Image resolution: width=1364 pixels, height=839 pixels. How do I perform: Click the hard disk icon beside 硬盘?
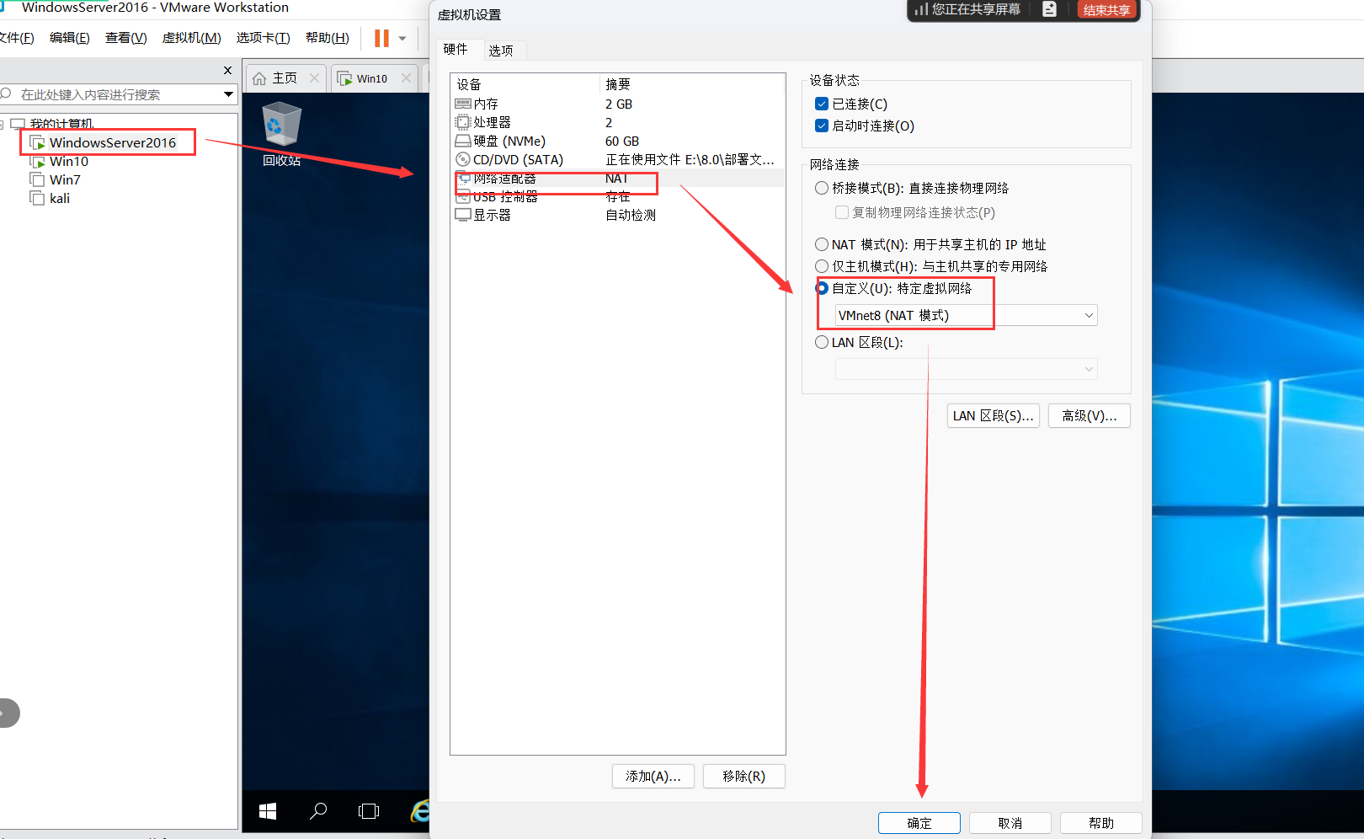click(x=463, y=141)
